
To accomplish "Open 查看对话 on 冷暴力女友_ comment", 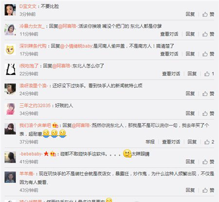I will 169,34.
